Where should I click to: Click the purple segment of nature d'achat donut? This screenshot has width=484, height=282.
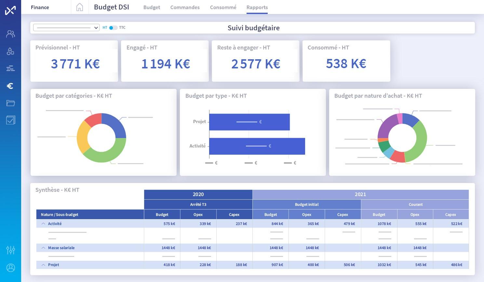[x=387, y=125]
